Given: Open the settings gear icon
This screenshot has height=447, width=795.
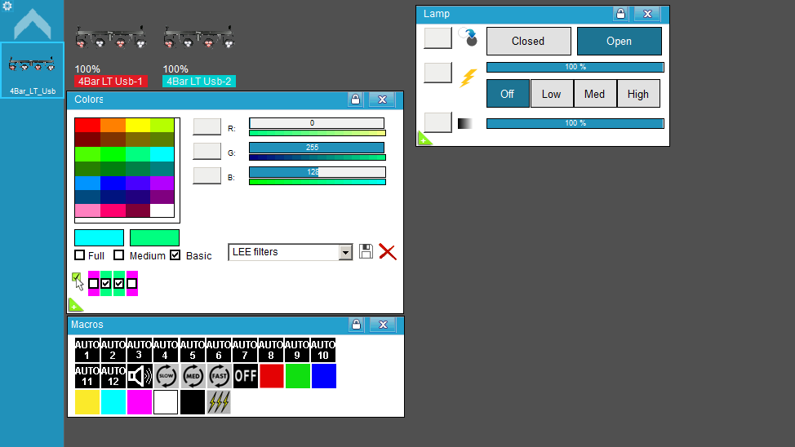Looking at the screenshot, I should pos(7,6).
